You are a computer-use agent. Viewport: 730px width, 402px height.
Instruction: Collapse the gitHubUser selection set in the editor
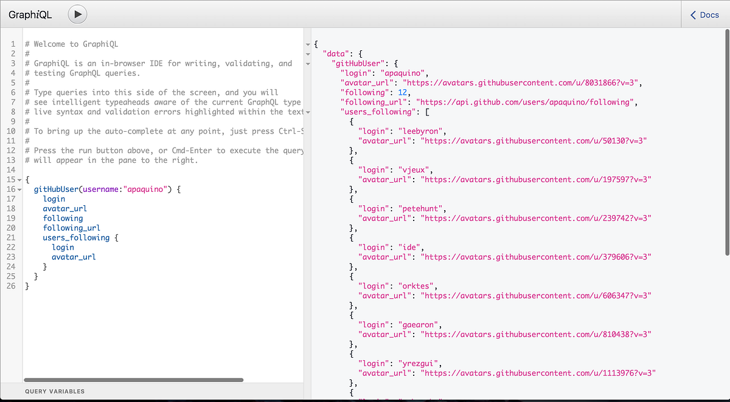point(20,189)
